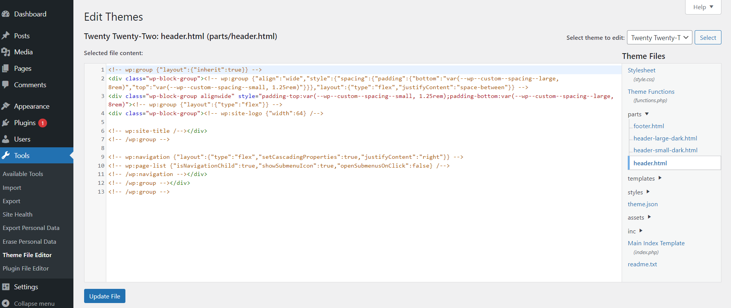The width and height of the screenshot is (731, 308).
Task: Open Erase Personal Data
Action: [29, 241]
